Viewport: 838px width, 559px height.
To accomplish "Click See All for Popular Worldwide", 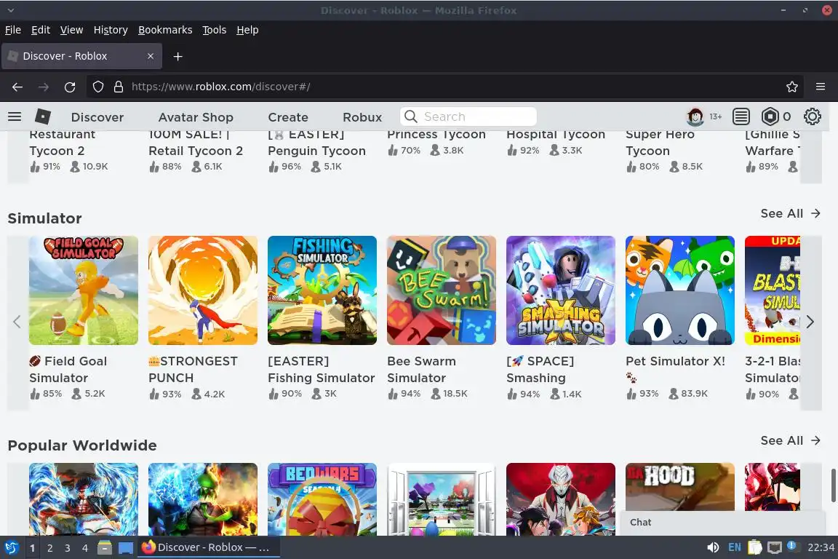I will pyautogui.click(x=790, y=441).
